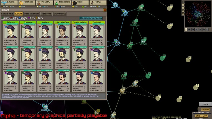Select the first Defence courtier portrait
212x119 pixels.
pyautogui.click(x=11, y=32)
